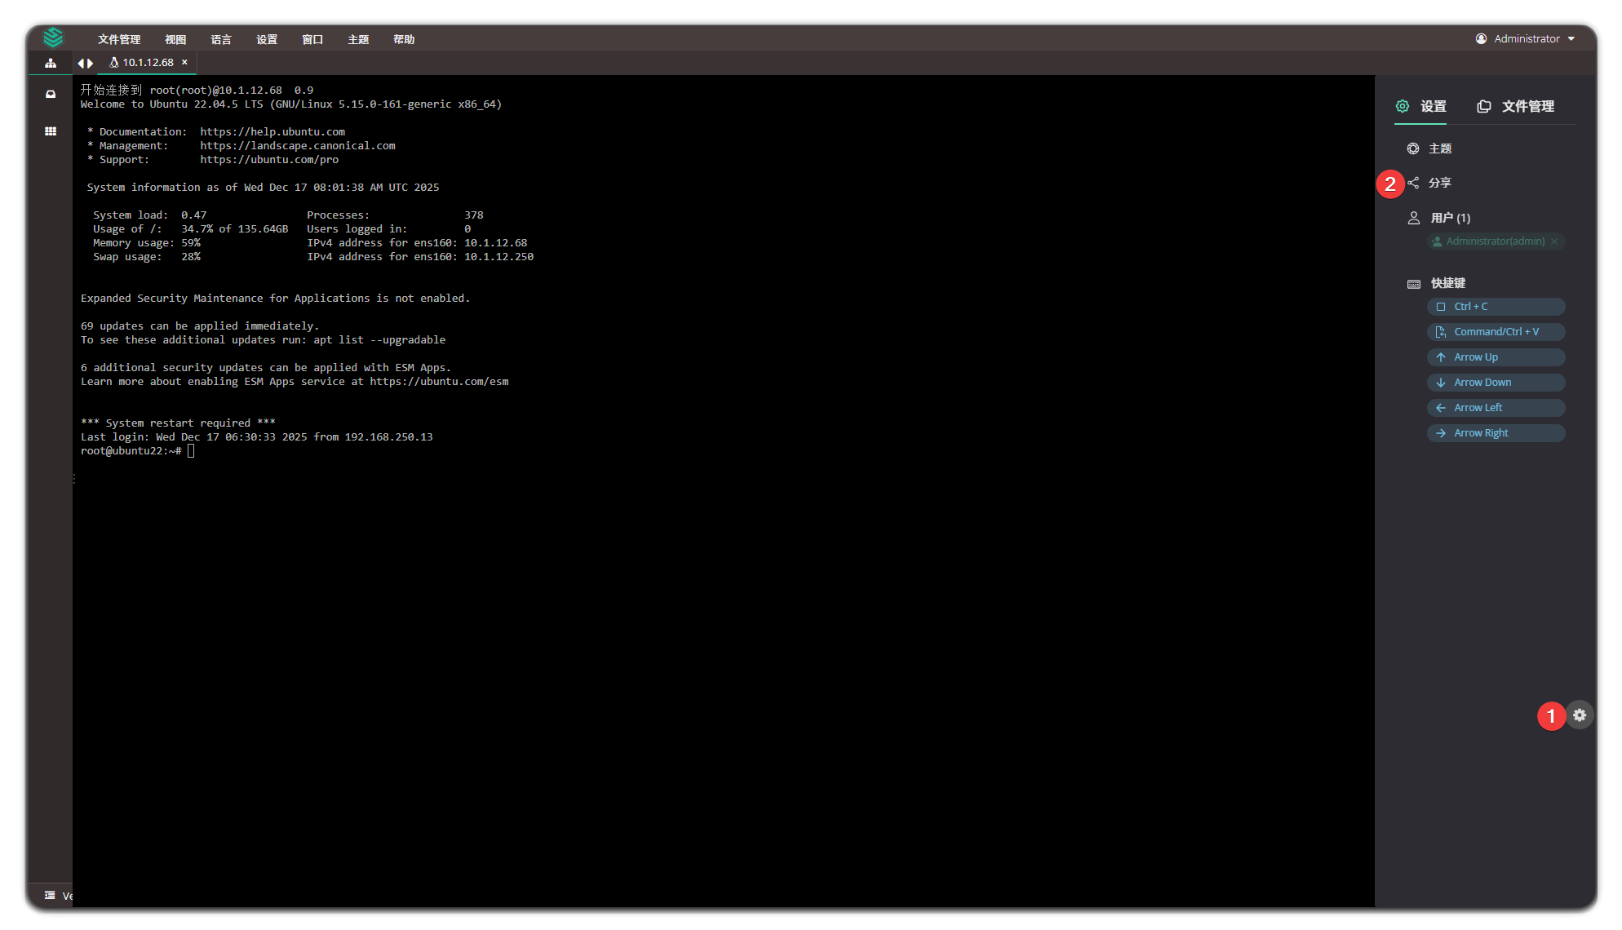Open the grid apps icon in sidebar
Image resolution: width=1622 pixels, height=930 pixels.
point(51,131)
